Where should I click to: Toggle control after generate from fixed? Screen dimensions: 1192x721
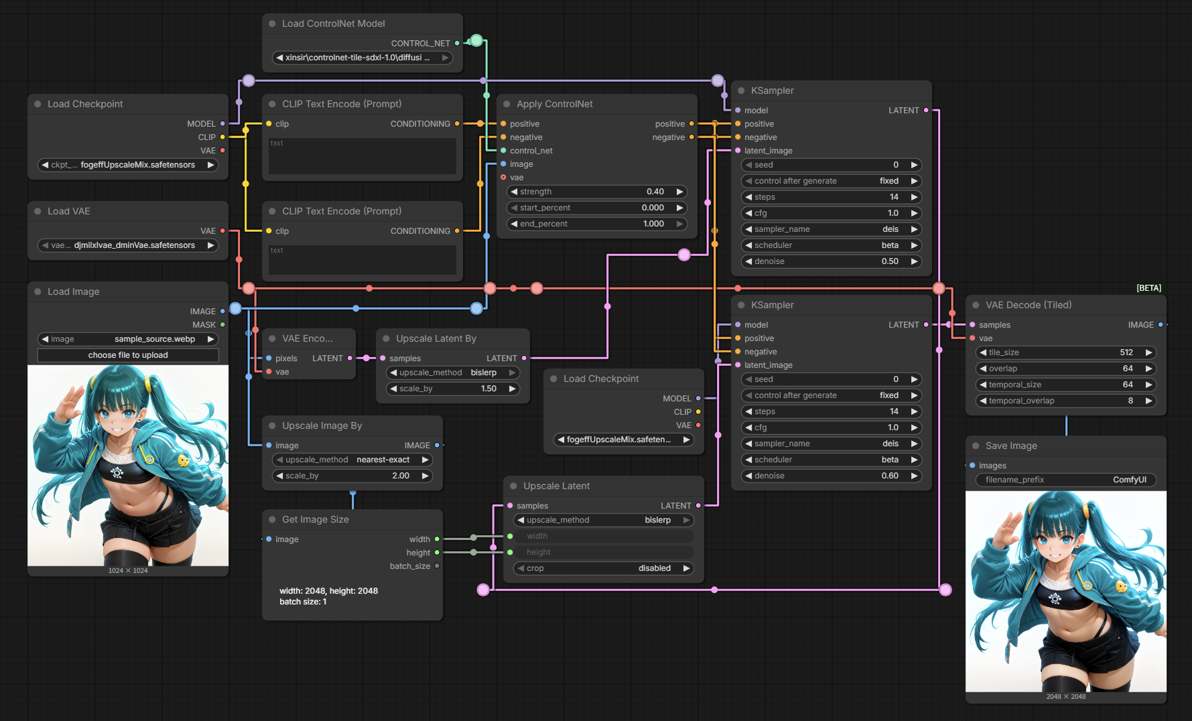[831, 180]
